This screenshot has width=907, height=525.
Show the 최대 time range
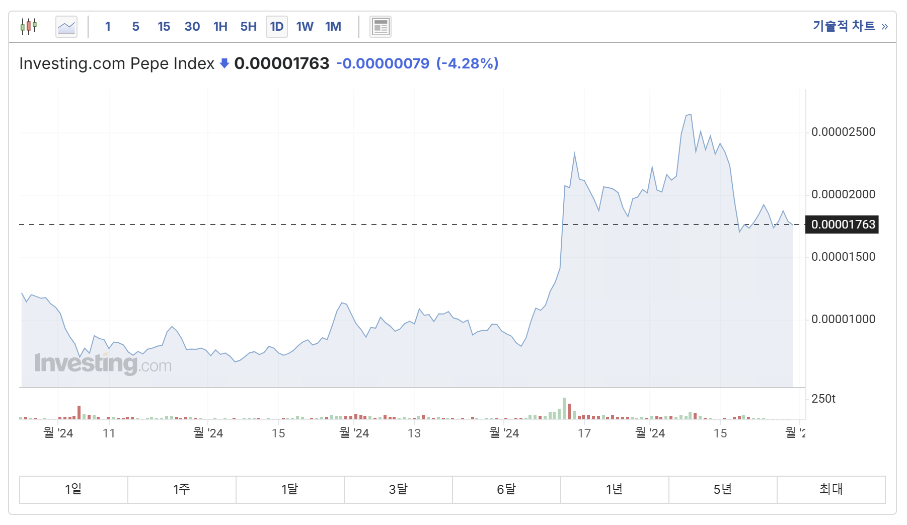(x=831, y=489)
